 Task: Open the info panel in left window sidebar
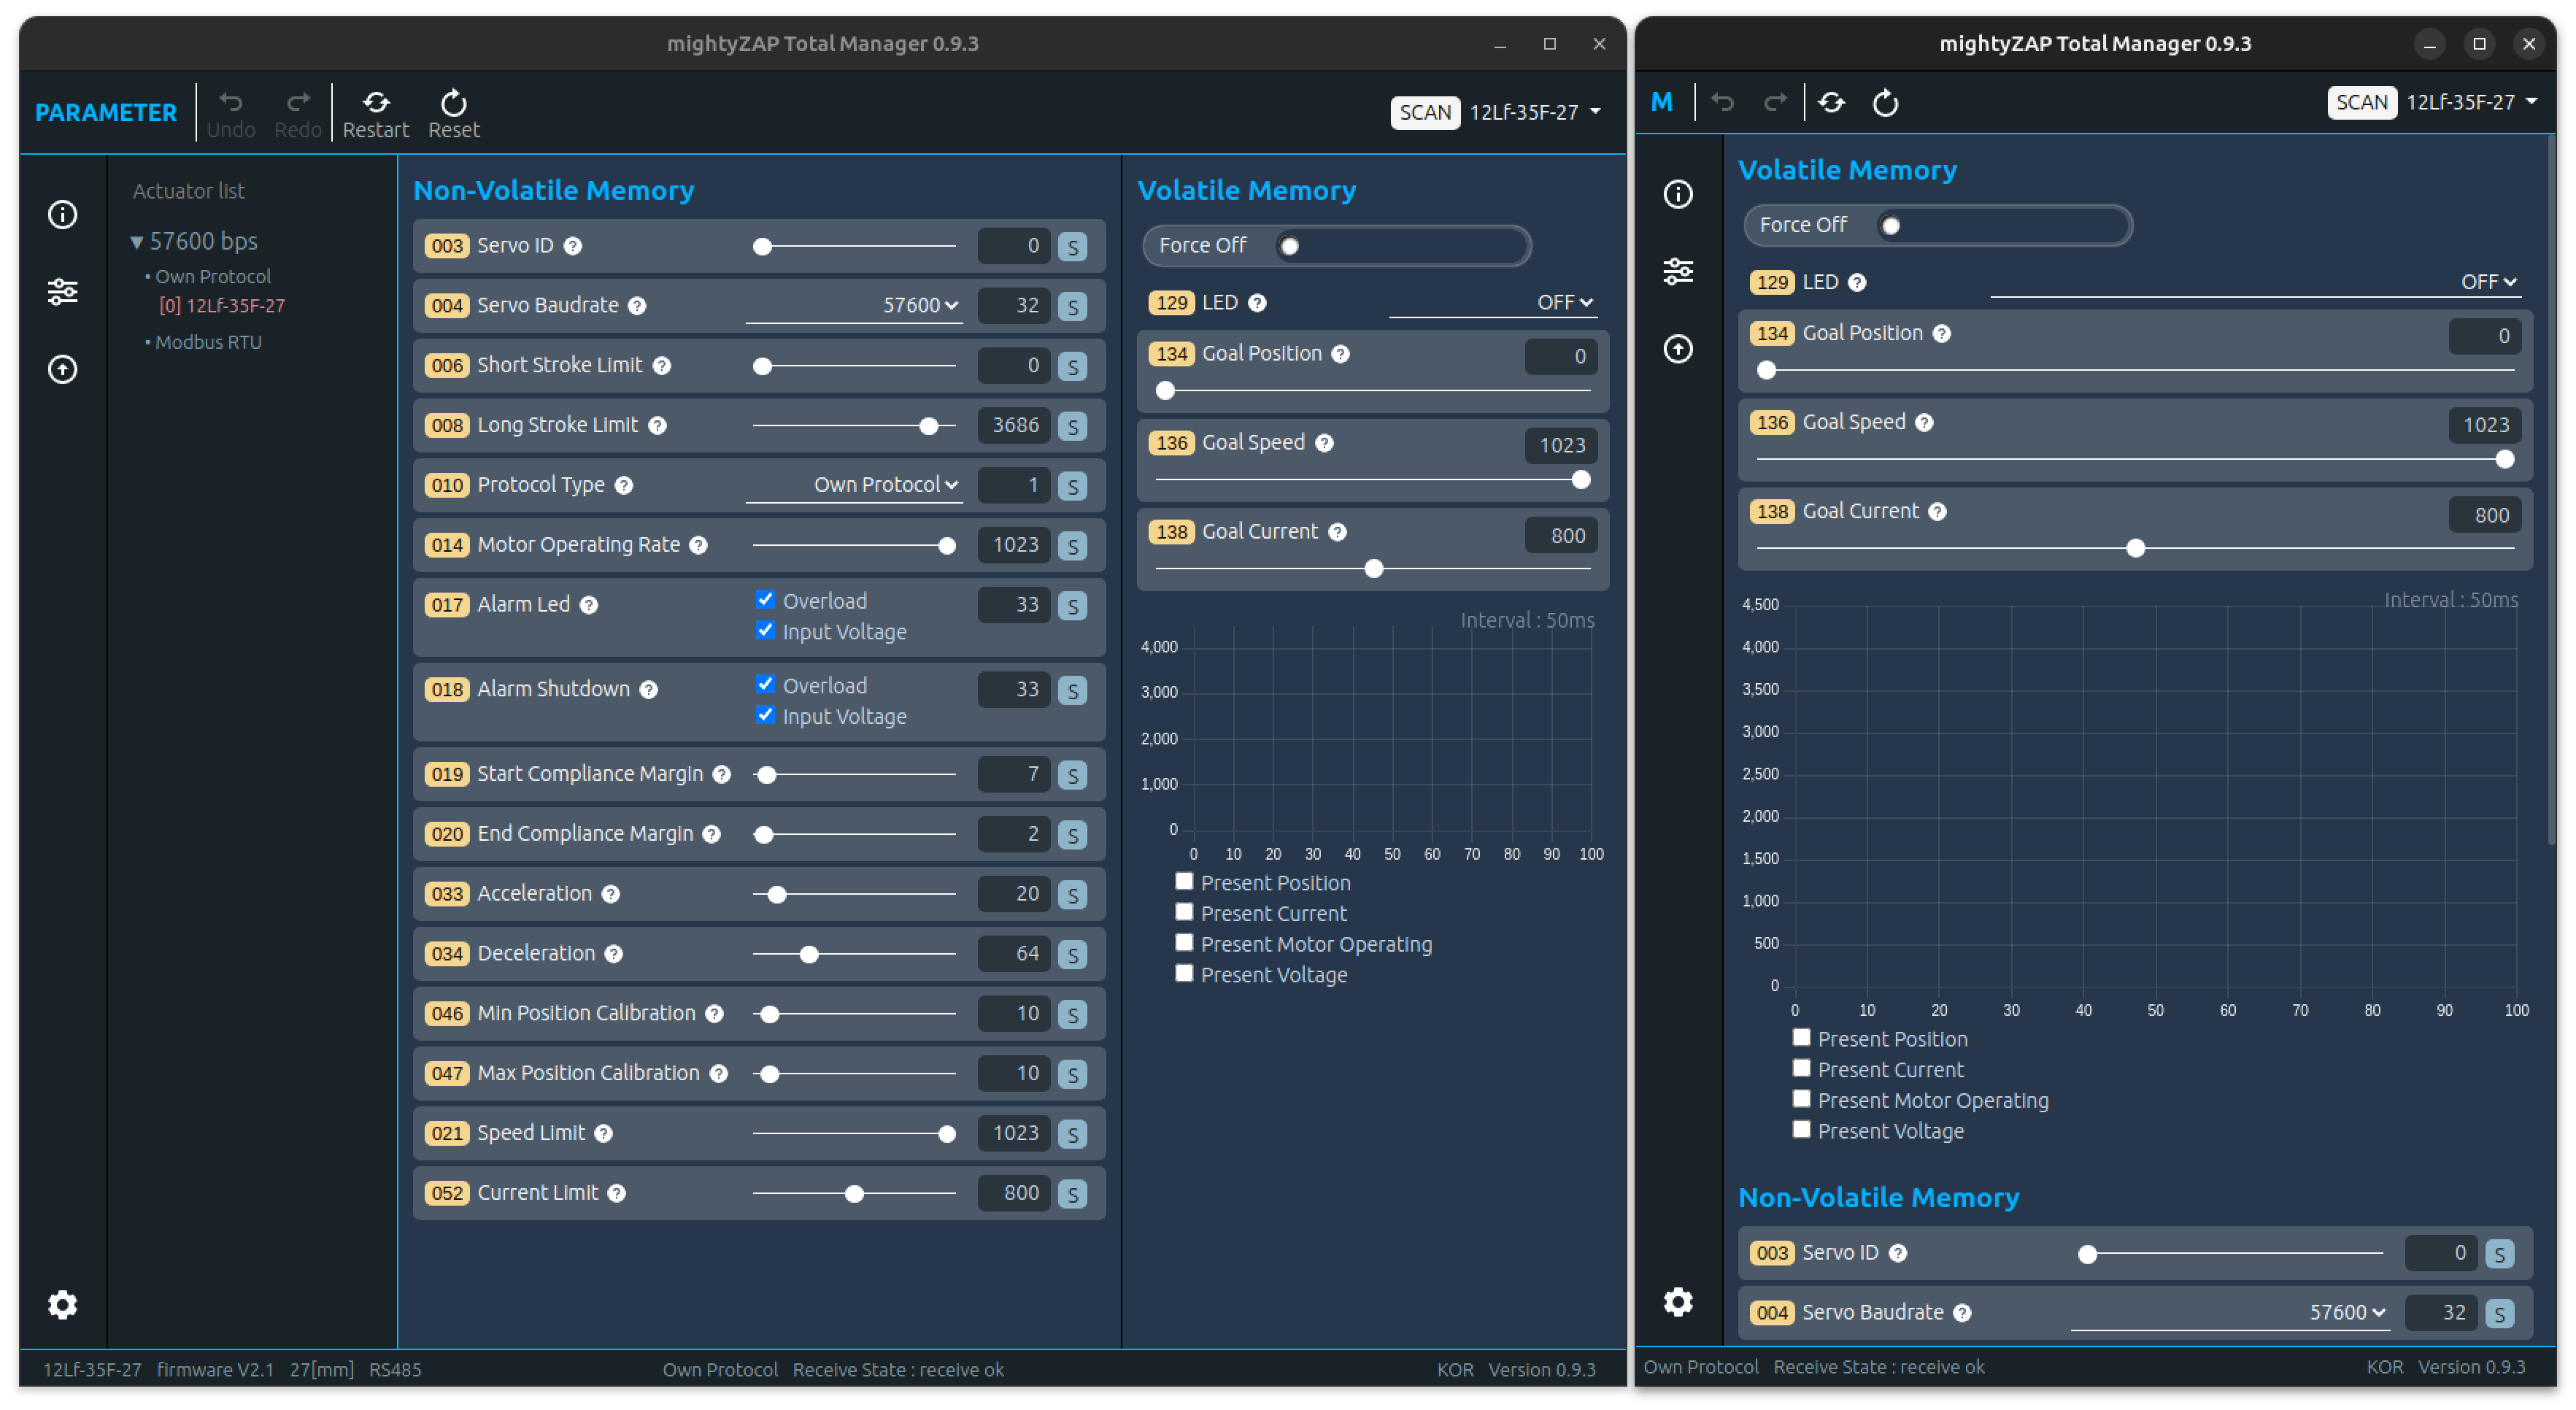point(63,214)
